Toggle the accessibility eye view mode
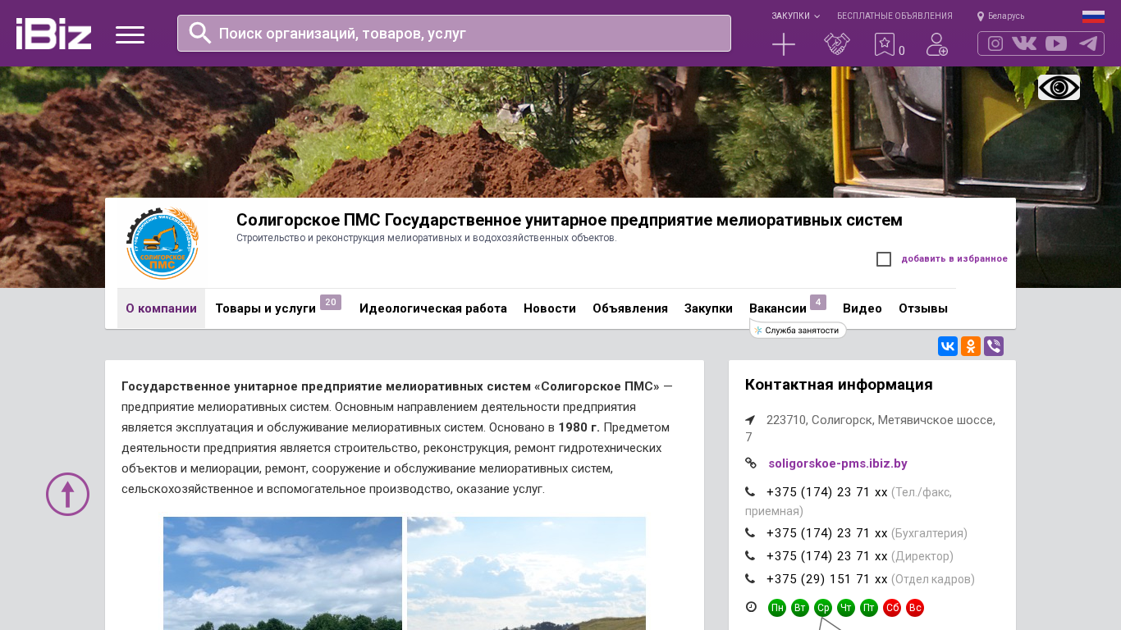Viewport: 1121px width, 630px height. [1059, 87]
